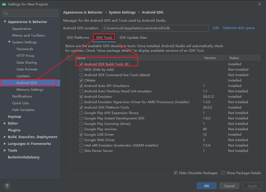The height and width of the screenshot is (192, 266).
Task: Select Plugins in settings tree
Action: point(14,130)
